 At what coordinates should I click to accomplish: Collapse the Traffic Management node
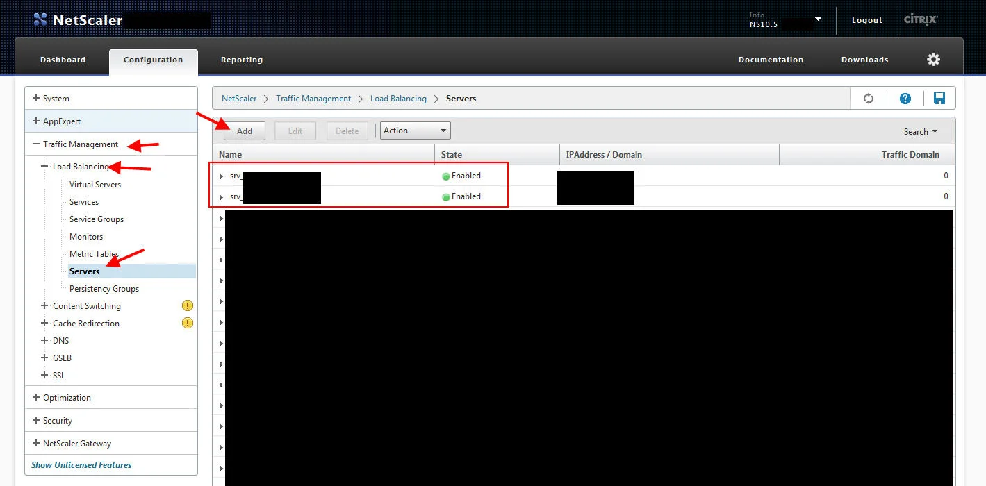(x=36, y=144)
